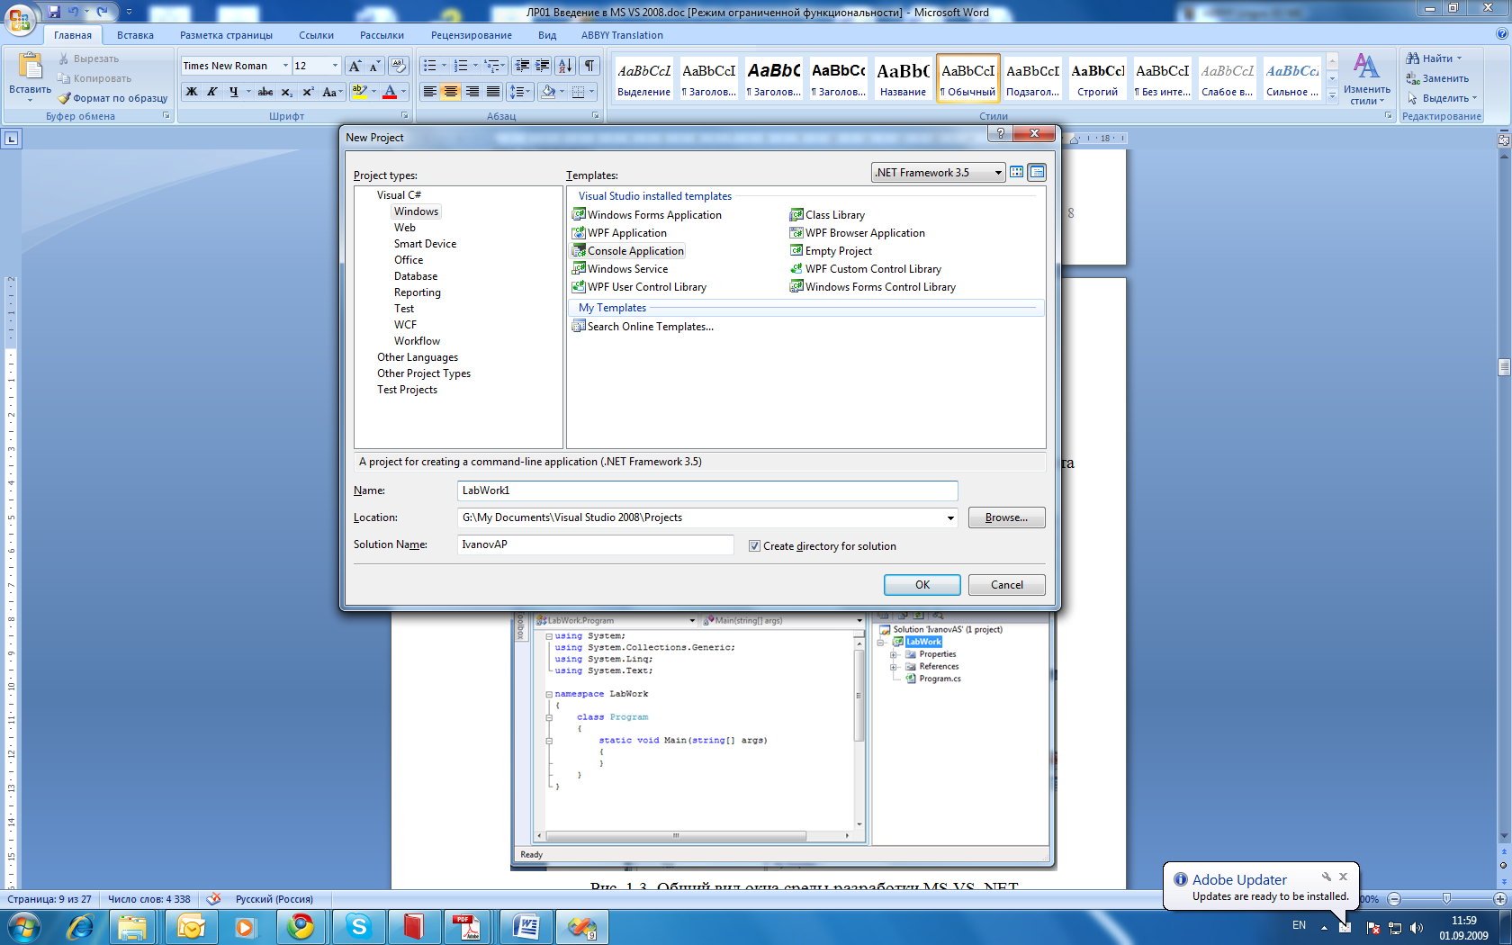Toggle show paragraph marks (¶)
This screenshot has width=1512, height=945.
(x=589, y=66)
